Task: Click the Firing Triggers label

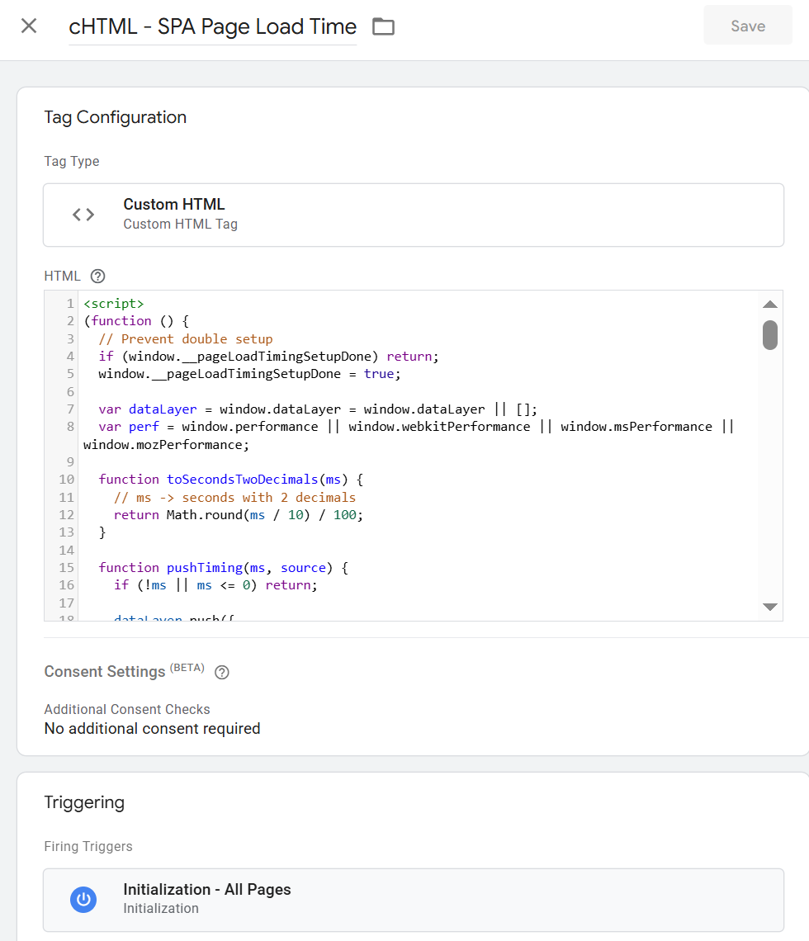Action: click(88, 846)
